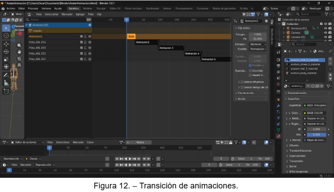Select the 3D cursor tool
The image size is (334, 192).
(x=6, y=36)
